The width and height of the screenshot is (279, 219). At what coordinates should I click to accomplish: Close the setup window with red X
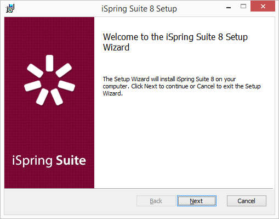[x=263, y=7]
